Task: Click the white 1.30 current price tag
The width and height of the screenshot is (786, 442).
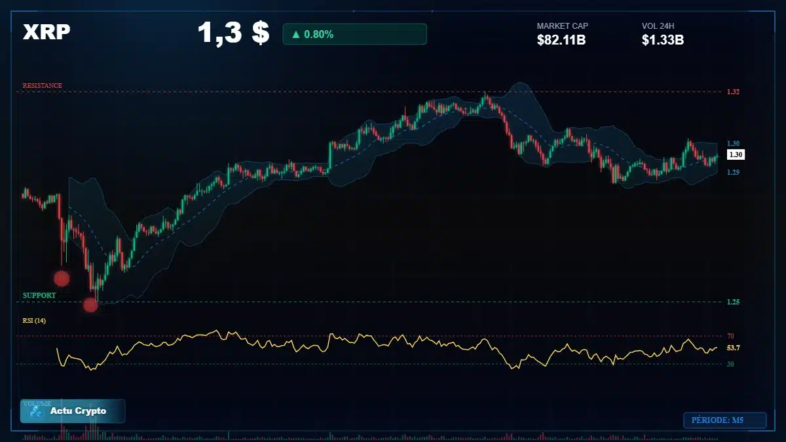Action: 736,155
